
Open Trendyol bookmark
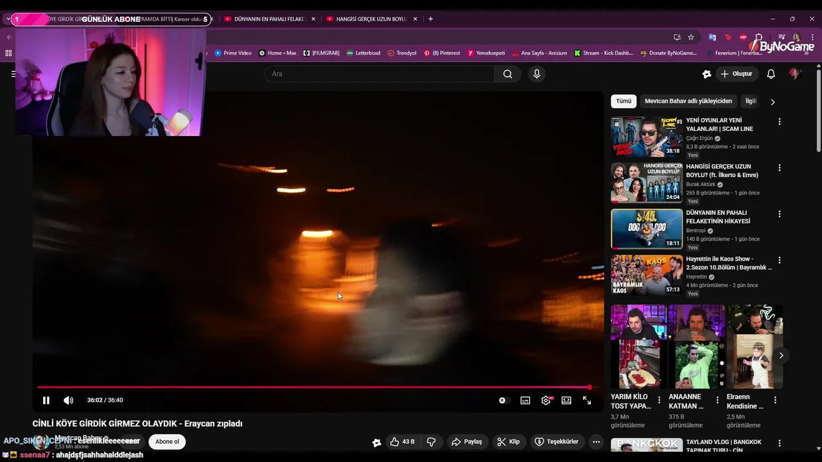pos(402,53)
